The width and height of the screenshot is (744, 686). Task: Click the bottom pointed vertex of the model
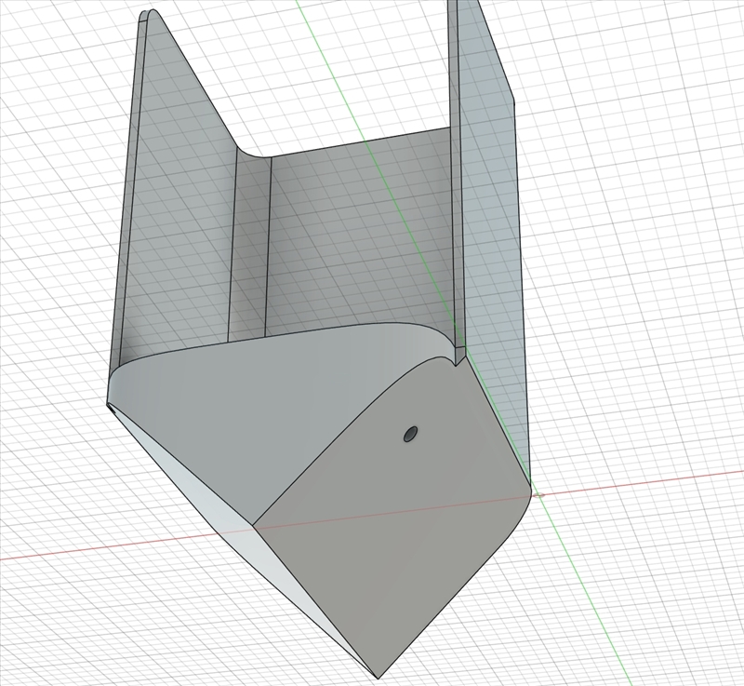(379, 679)
